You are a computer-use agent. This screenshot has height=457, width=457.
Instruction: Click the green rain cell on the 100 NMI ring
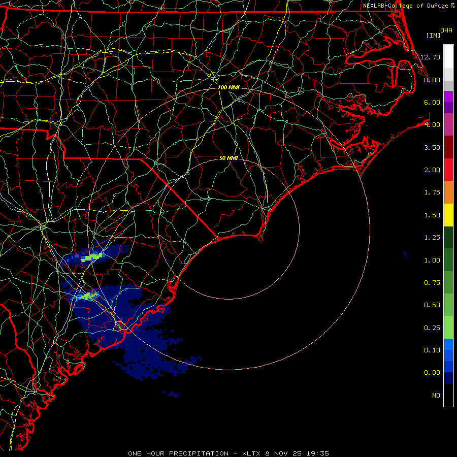[92, 257]
